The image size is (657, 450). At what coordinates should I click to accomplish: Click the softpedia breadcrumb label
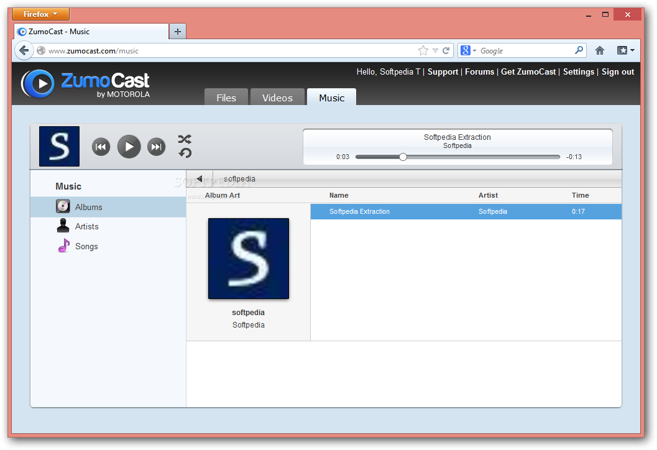239,179
